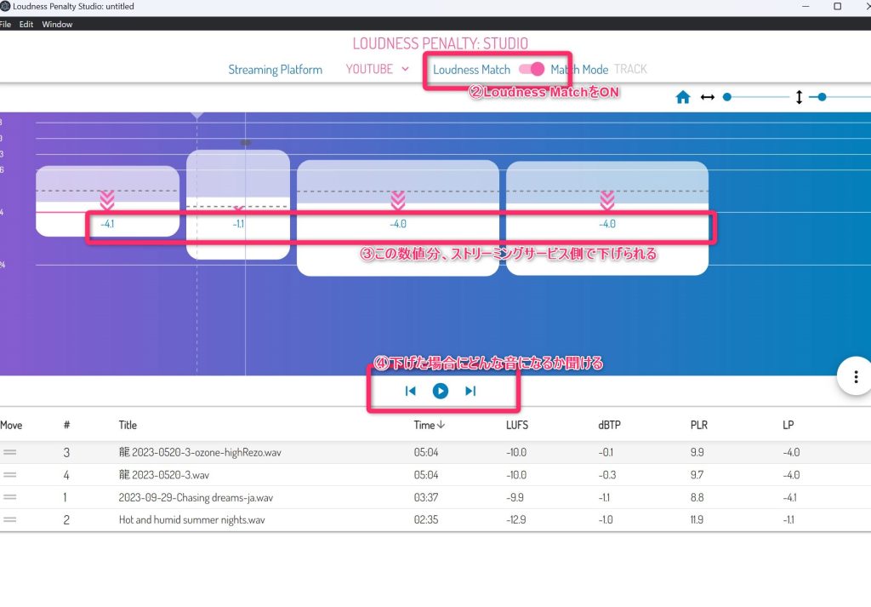Toggle the Loudness Match switch
Screen dimensions: 871x607
pyautogui.click(x=532, y=69)
